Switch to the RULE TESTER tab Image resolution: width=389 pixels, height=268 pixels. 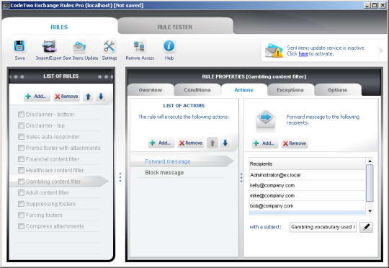pos(175,27)
